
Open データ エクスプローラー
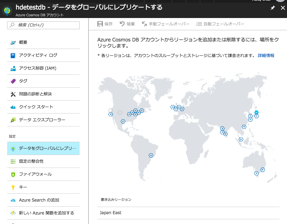43,120
